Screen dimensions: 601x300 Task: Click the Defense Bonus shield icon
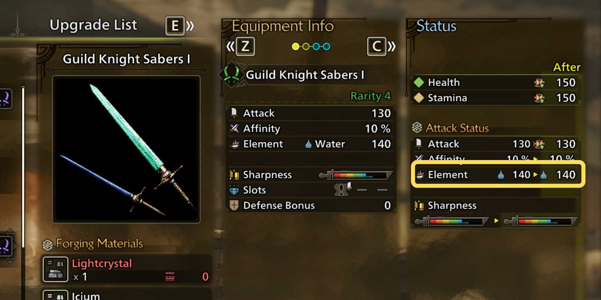(x=234, y=205)
